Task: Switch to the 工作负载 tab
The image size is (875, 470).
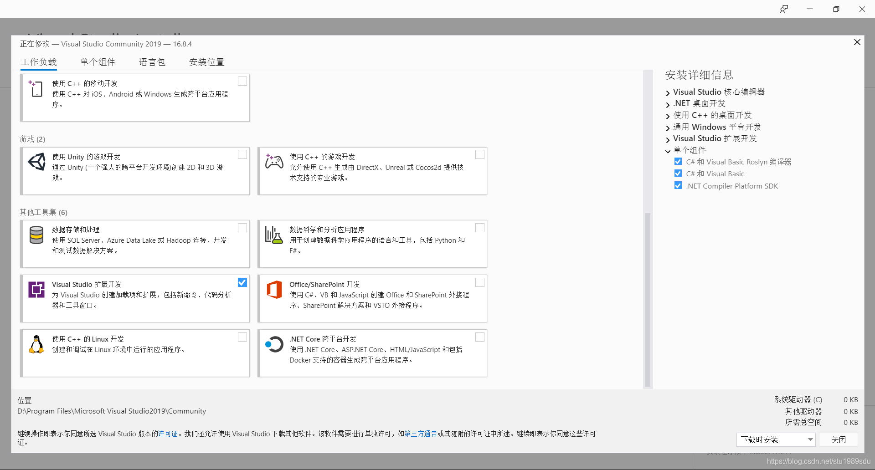Action: (x=39, y=62)
